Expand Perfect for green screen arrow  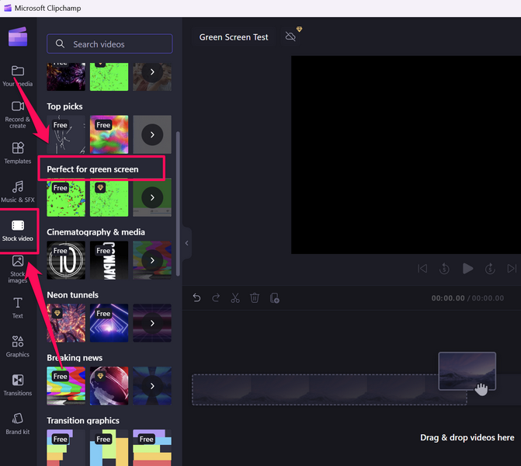pos(152,197)
